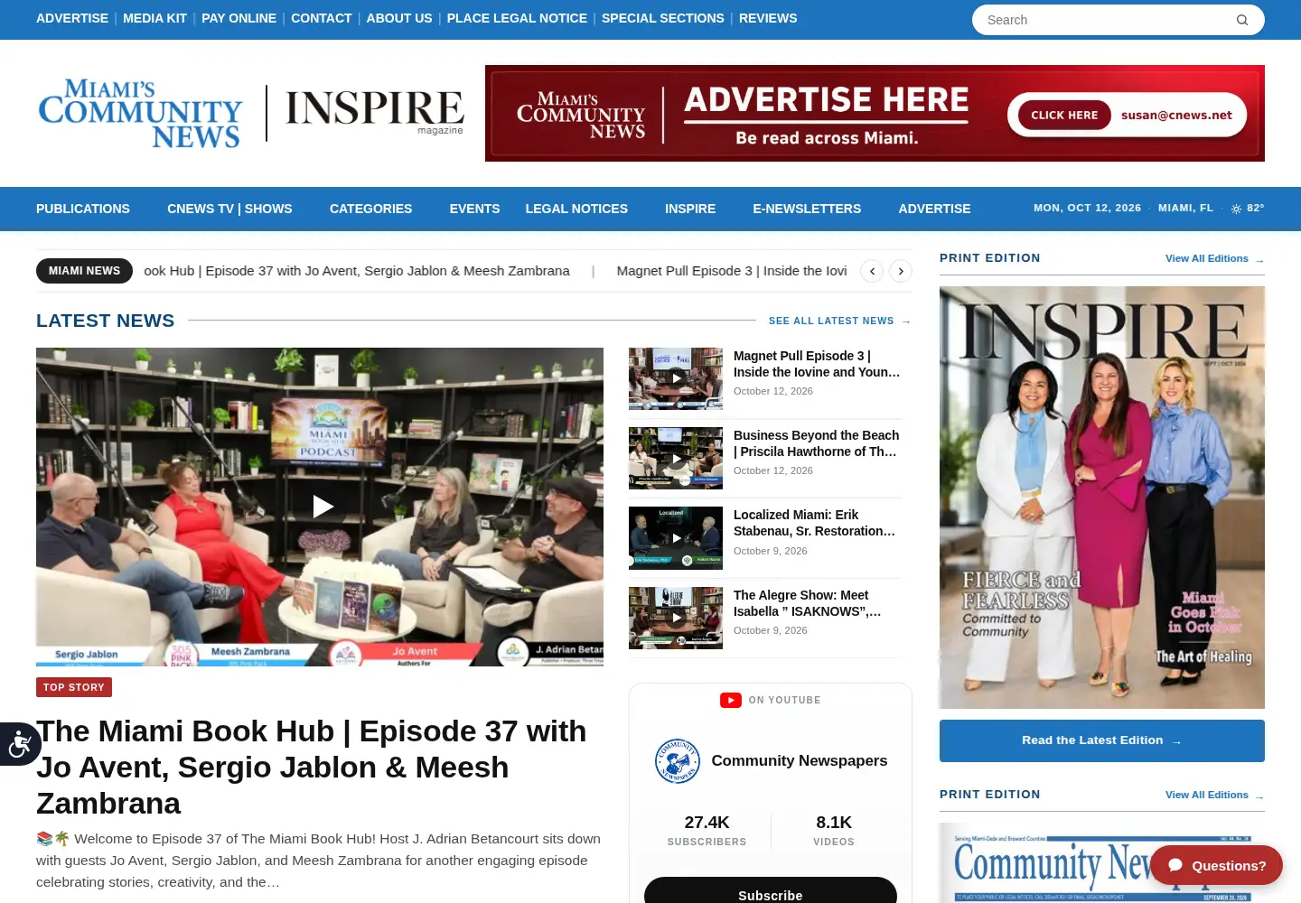Screen dimensions: 1301x903
Task: Open Magnet Pull Episode 3 headline
Action: [x=817, y=364]
